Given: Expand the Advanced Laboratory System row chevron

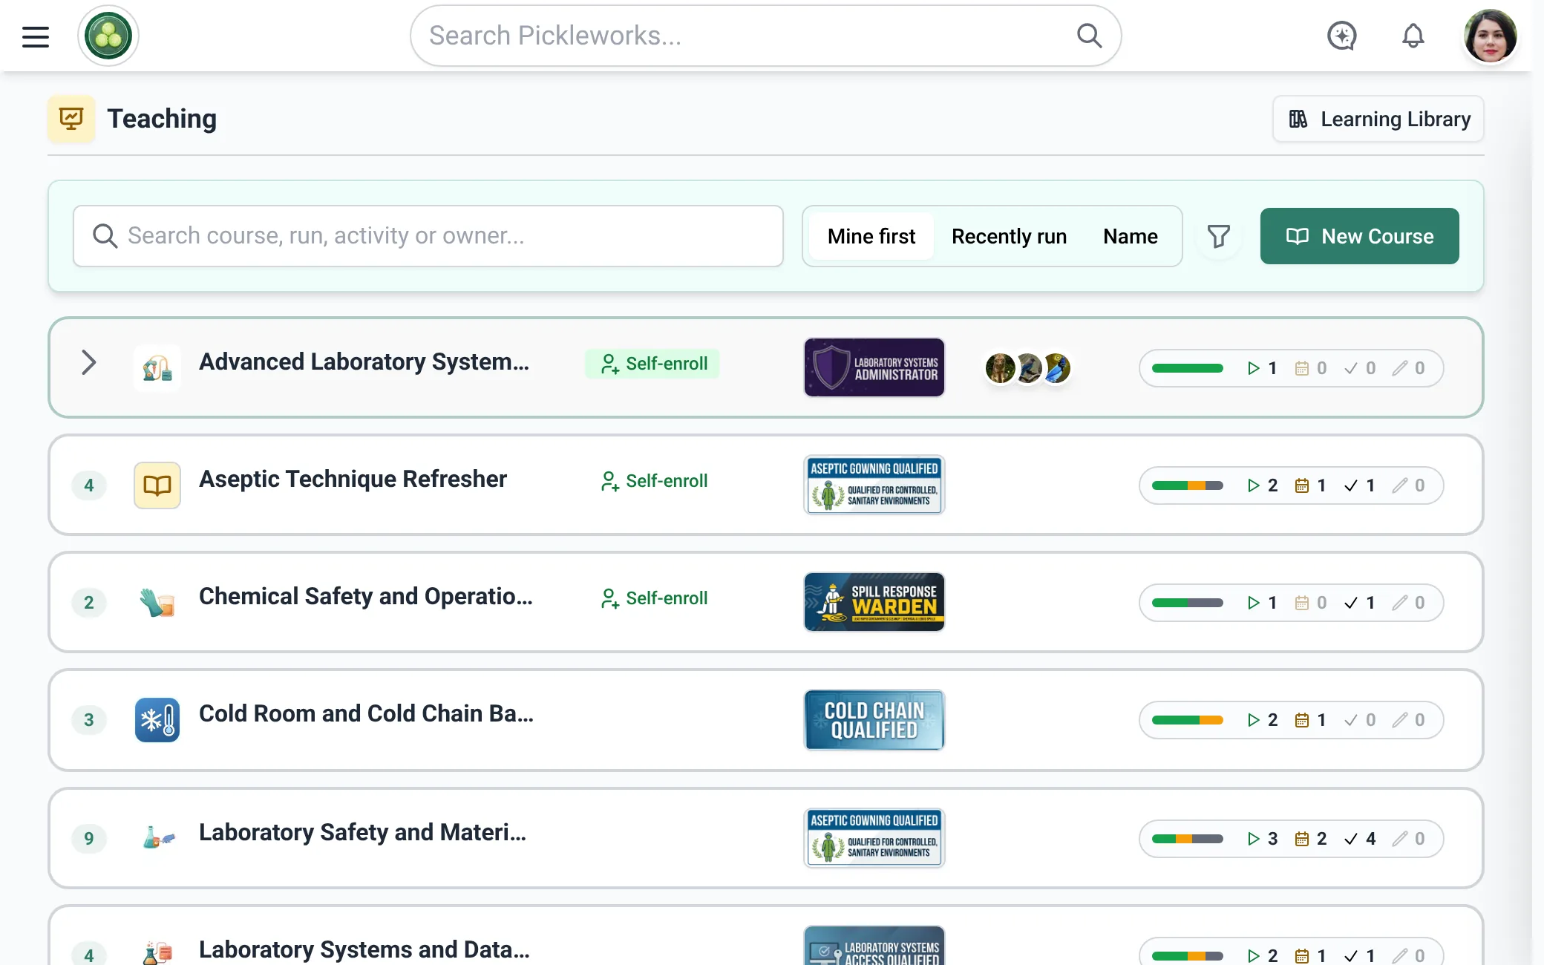Looking at the screenshot, I should pyautogui.click(x=88, y=362).
